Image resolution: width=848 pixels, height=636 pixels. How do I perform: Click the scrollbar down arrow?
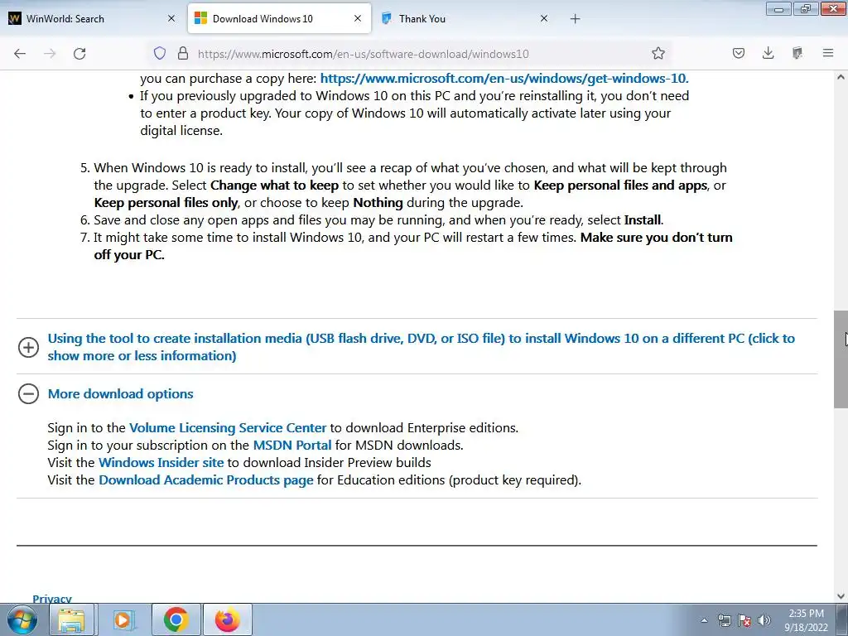841,596
